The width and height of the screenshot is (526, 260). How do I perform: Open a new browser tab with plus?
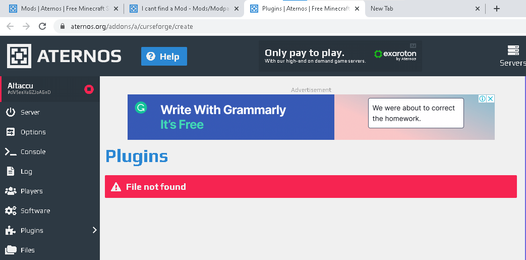497,9
